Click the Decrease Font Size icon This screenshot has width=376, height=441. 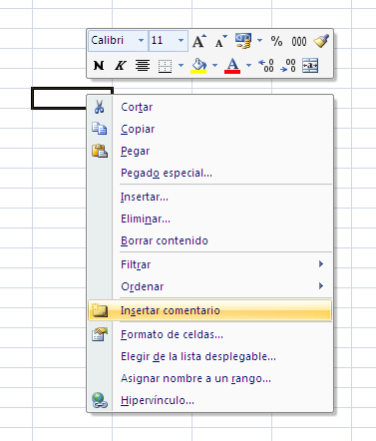pos(220,41)
